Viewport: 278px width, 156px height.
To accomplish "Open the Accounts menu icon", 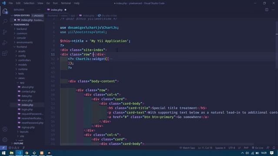I will pyautogui.click(x=5, y=129).
